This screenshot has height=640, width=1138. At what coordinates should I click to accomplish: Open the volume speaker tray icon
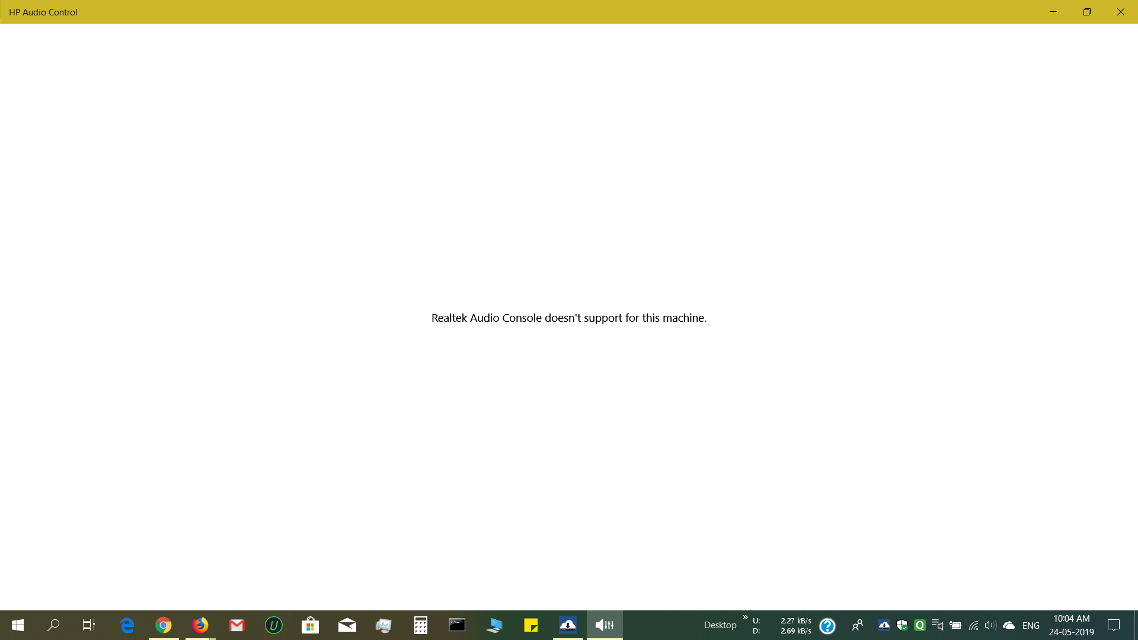pos(990,625)
